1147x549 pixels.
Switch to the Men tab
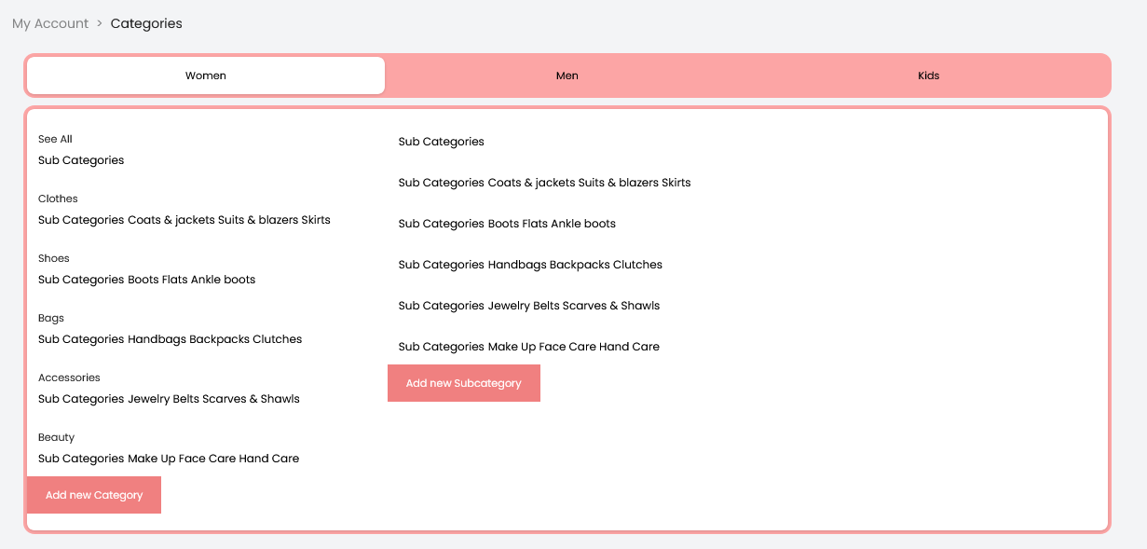tap(567, 75)
